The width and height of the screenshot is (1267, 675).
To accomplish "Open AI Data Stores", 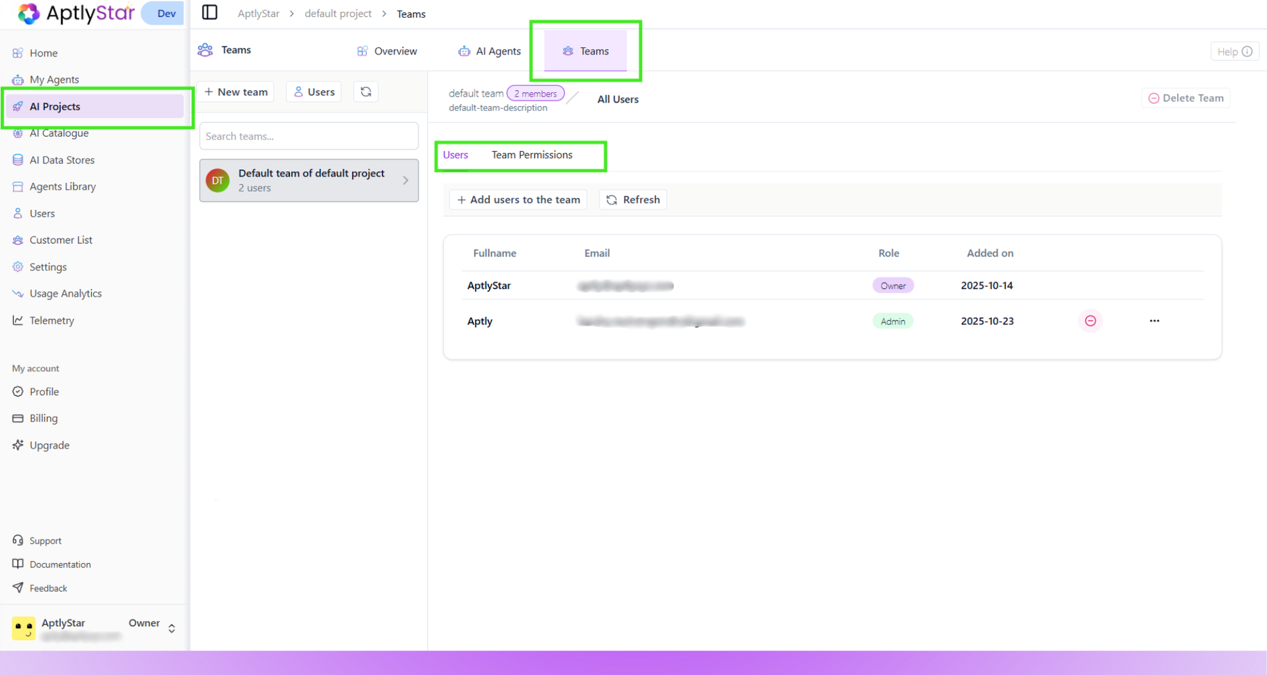I will click(61, 160).
